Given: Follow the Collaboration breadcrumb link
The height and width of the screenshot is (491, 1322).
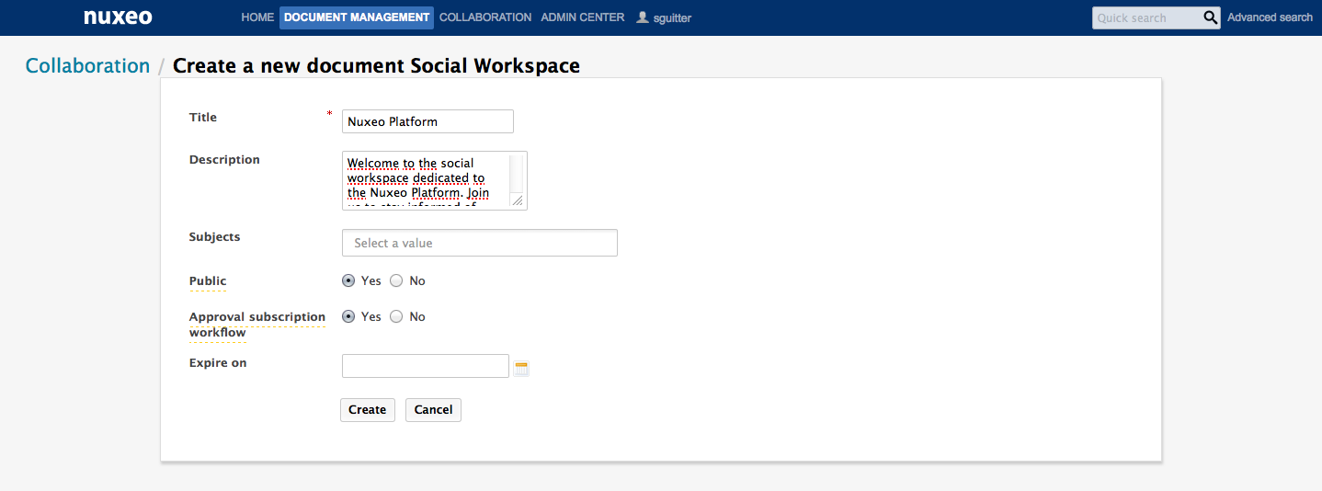Looking at the screenshot, I should tap(87, 66).
